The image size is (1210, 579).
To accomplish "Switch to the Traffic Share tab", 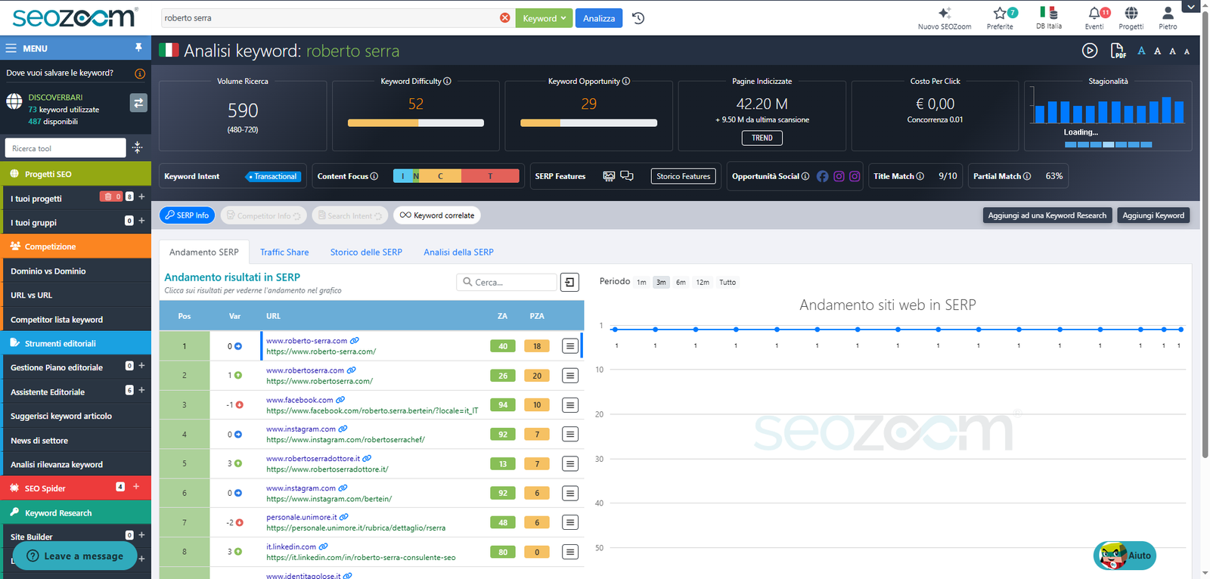I will (284, 252).
